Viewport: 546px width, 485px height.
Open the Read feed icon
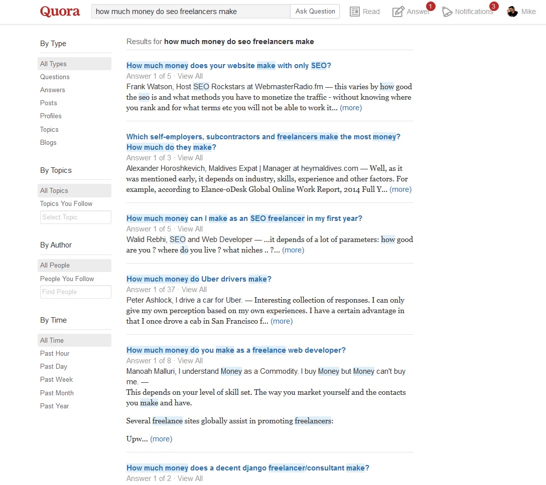click(354, 12)
